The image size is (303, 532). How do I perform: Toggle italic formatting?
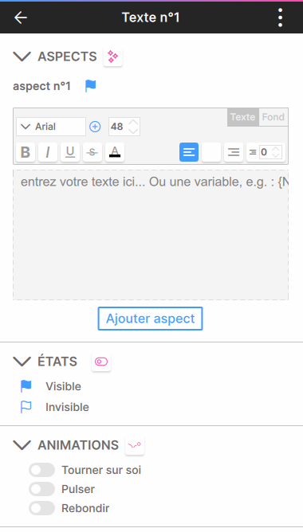(x=48, y=152)
